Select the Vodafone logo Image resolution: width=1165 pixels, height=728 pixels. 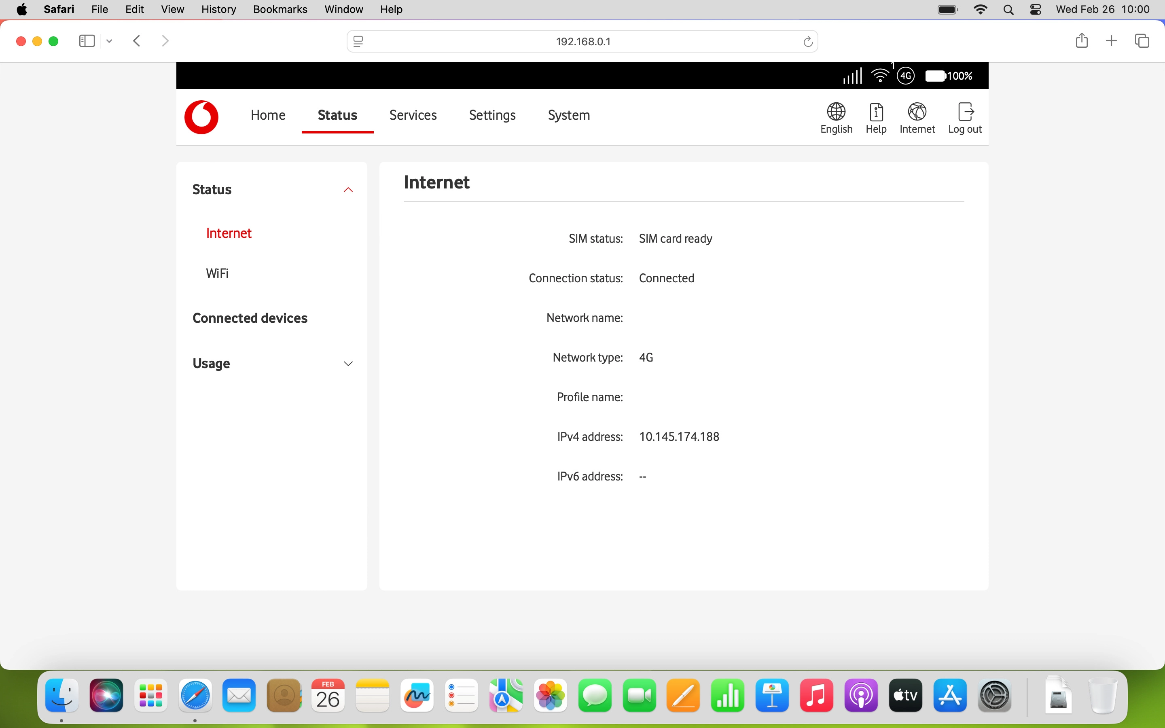201,117
